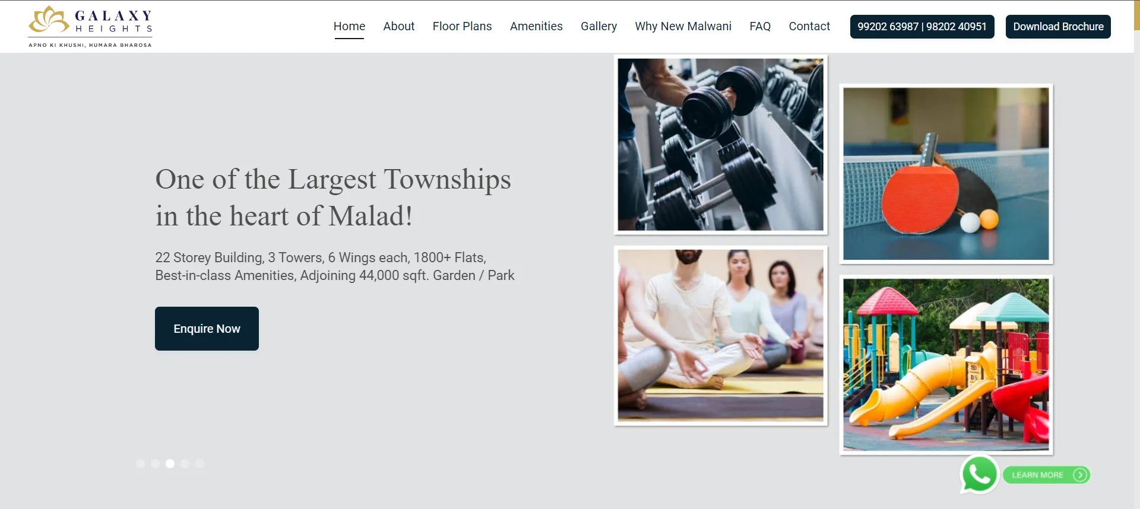
Task: Visit Why New Malwani page
Action: coord(683,26)
